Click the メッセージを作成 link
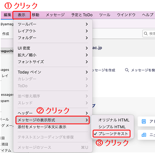Viewport: 155px width, 153px height. [104, 70]
